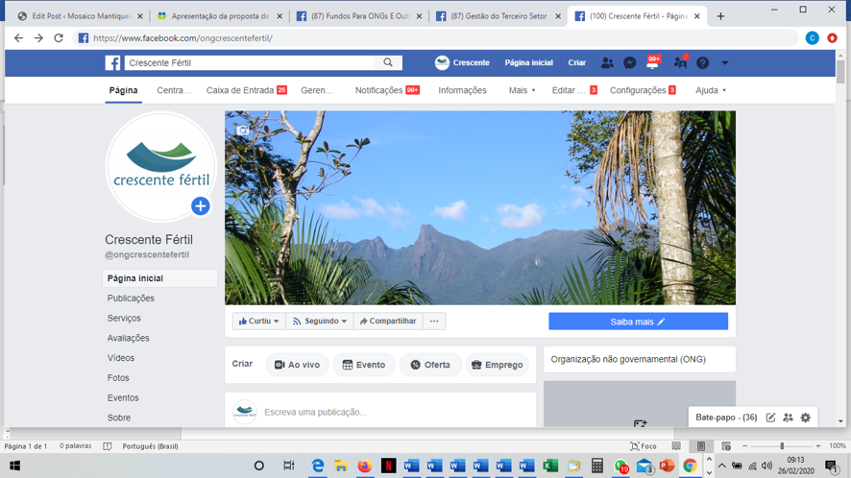Viewport: 851px width, 478px height.
Task: Click the blue plus on profile picture
Action: point(201,206)
